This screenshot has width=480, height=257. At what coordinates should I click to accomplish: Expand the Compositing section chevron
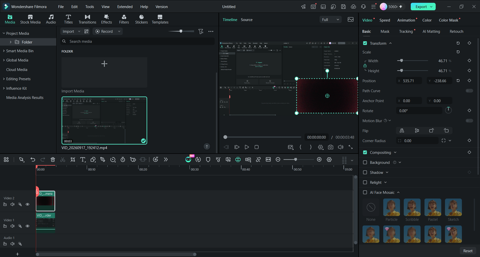tap(395, 153)
